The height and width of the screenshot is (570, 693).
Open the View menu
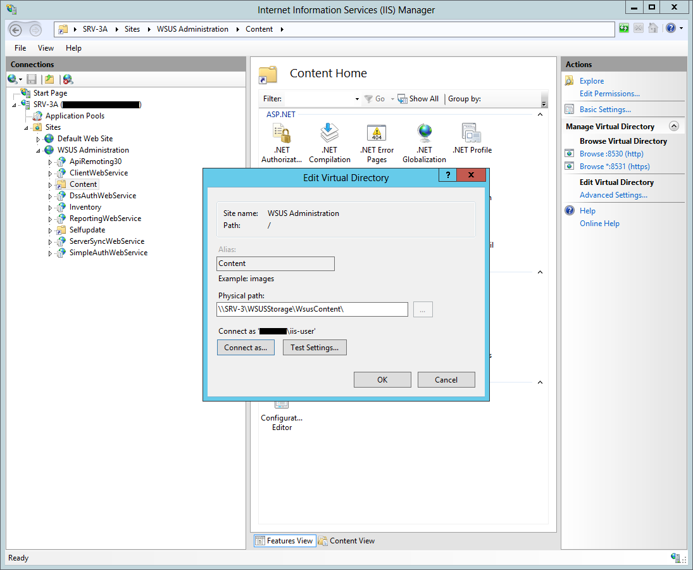coord(46,47)
